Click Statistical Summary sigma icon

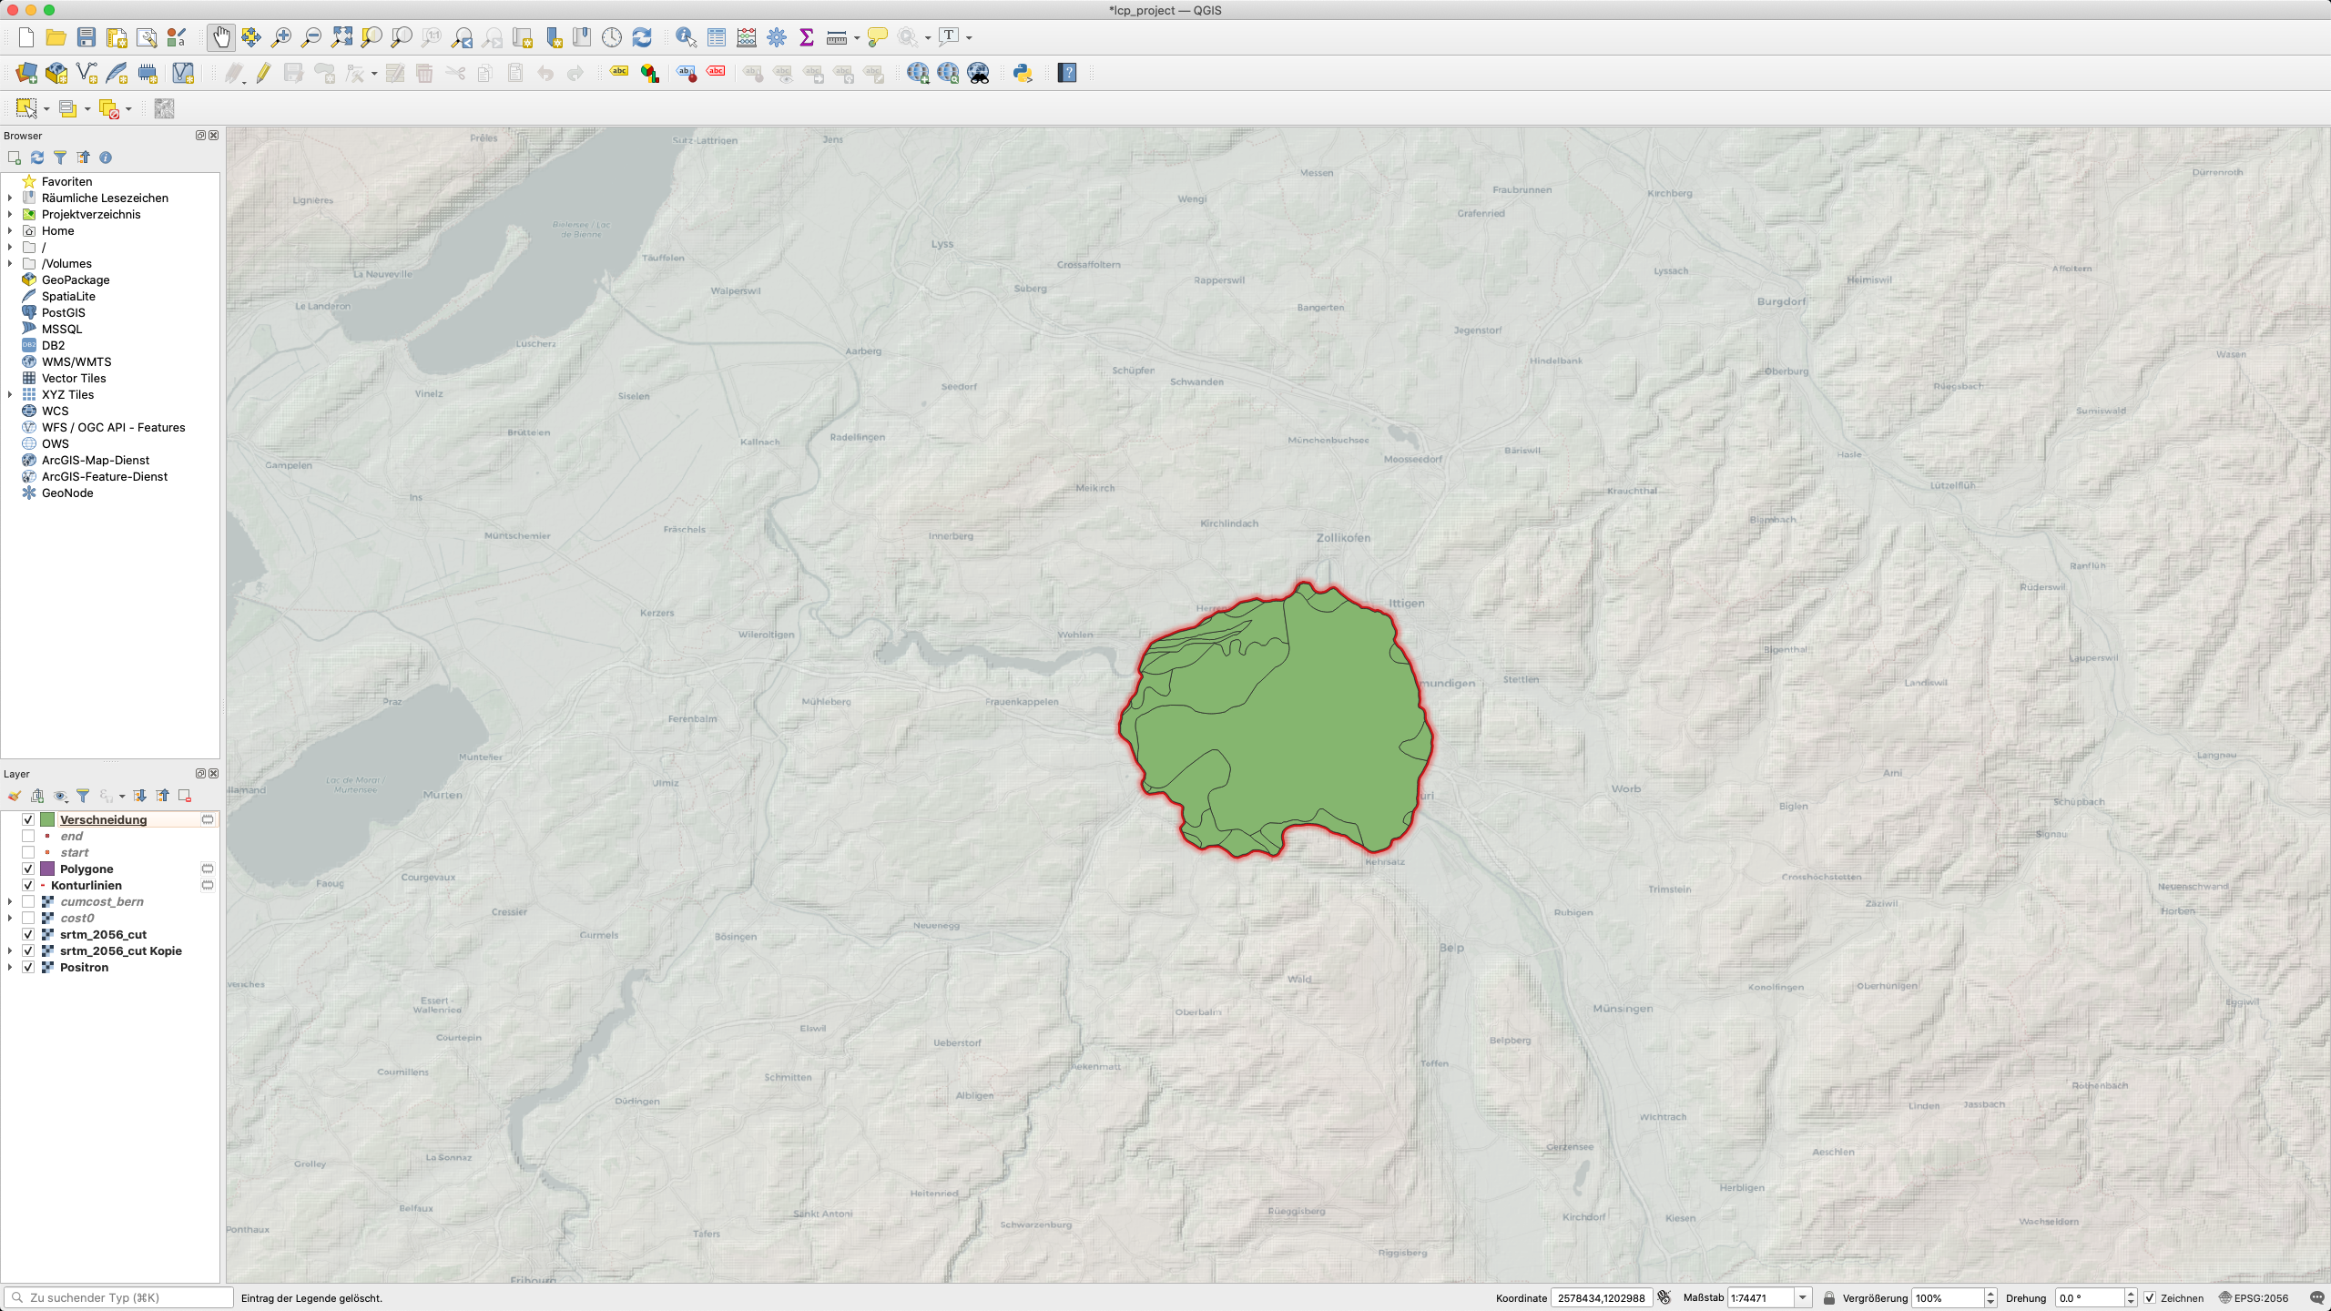807,37
